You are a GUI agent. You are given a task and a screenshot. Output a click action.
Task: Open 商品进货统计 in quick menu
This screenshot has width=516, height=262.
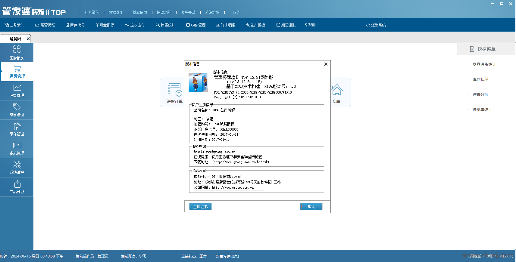[484, 64]
